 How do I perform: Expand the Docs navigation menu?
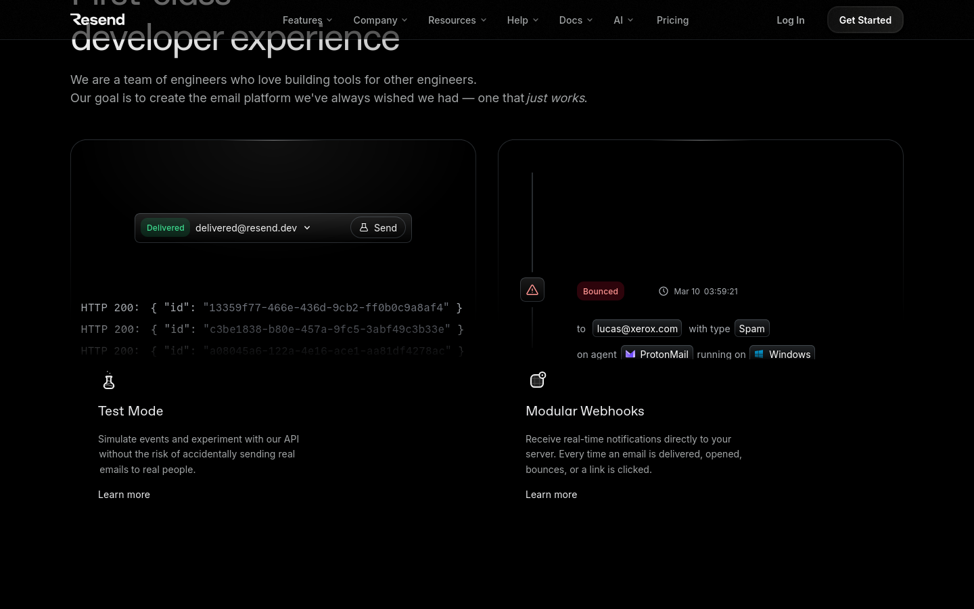pyautogui.click(x=576, y=20)
